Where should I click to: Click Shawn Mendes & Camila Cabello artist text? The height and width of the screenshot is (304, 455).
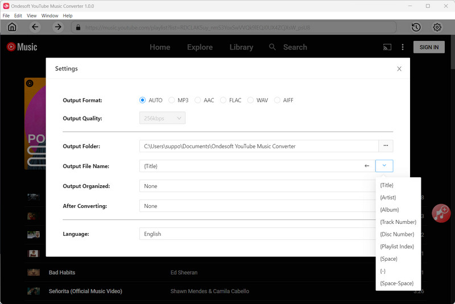[210, 291]
